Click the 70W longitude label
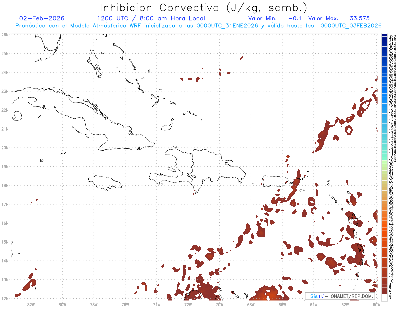 tap(219, 304)
